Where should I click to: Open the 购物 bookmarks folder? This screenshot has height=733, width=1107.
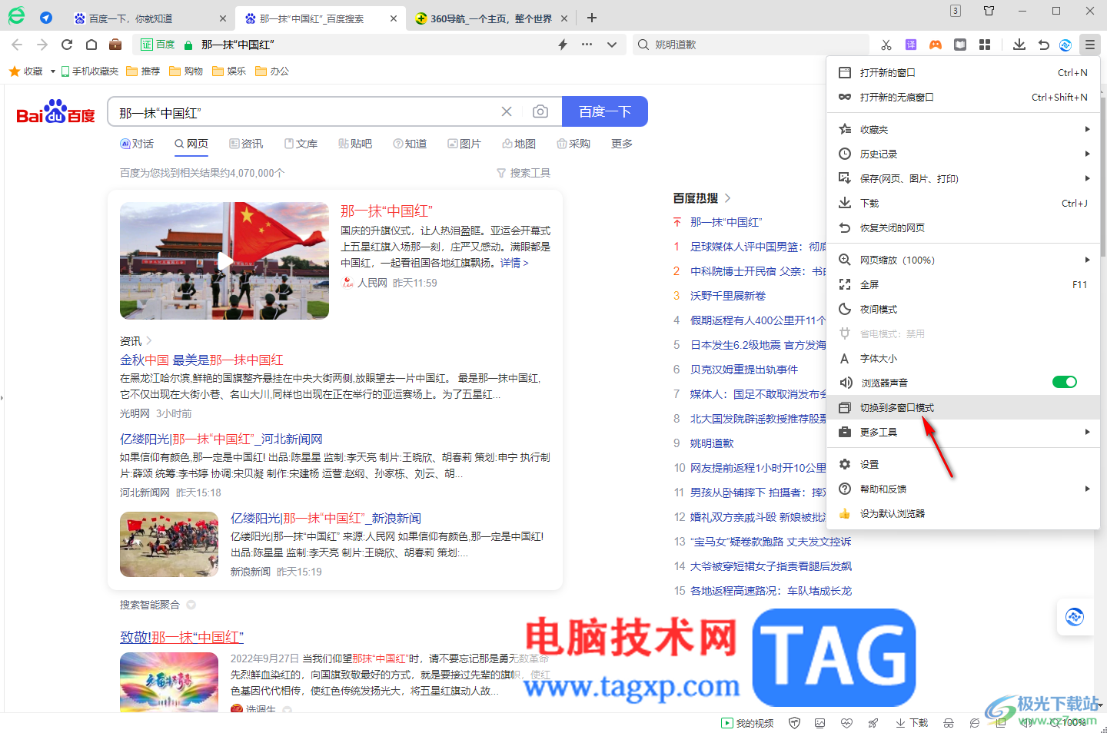pos(186,71)
